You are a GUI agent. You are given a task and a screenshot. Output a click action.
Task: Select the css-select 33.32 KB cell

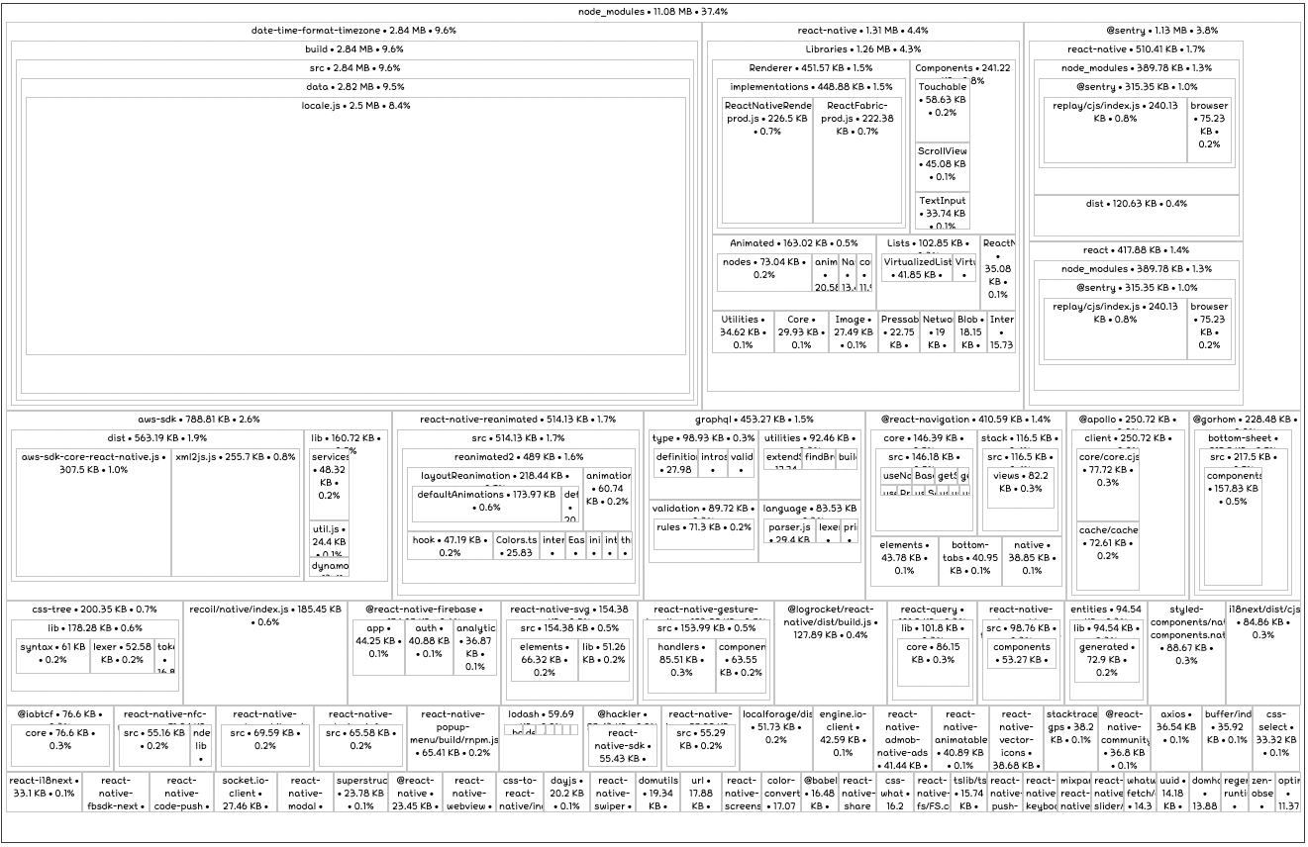(x=1276, y=737)
